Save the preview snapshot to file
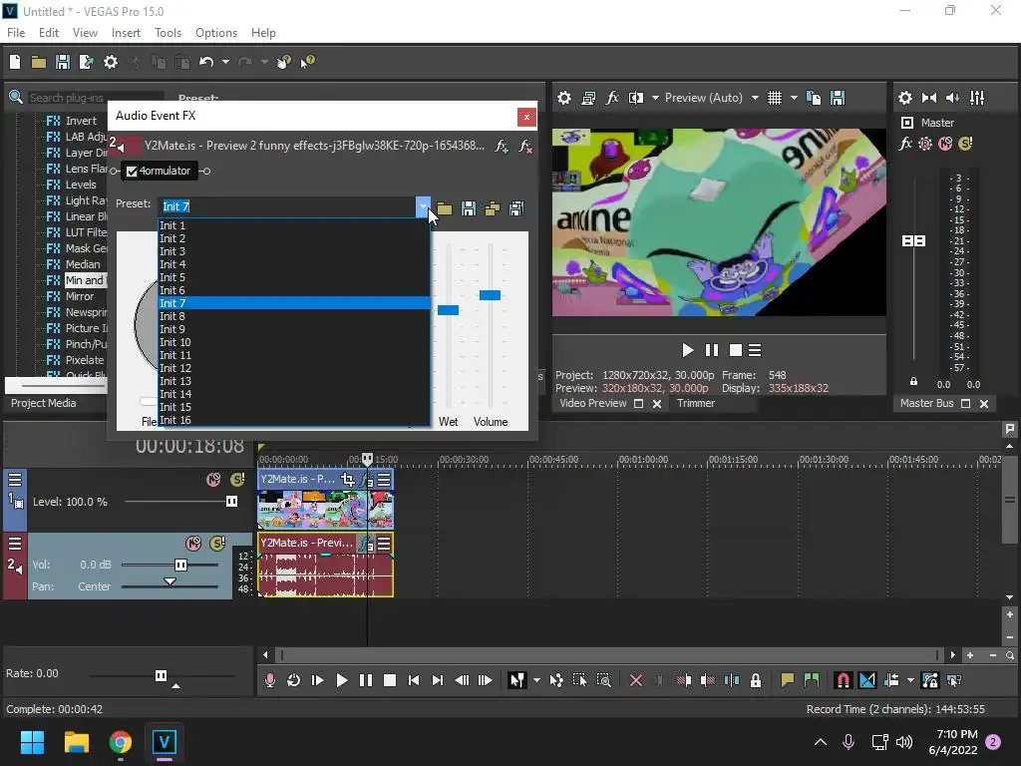Image resolution: width=1021 pixels, height=766 pixels. tap(838, 98)
